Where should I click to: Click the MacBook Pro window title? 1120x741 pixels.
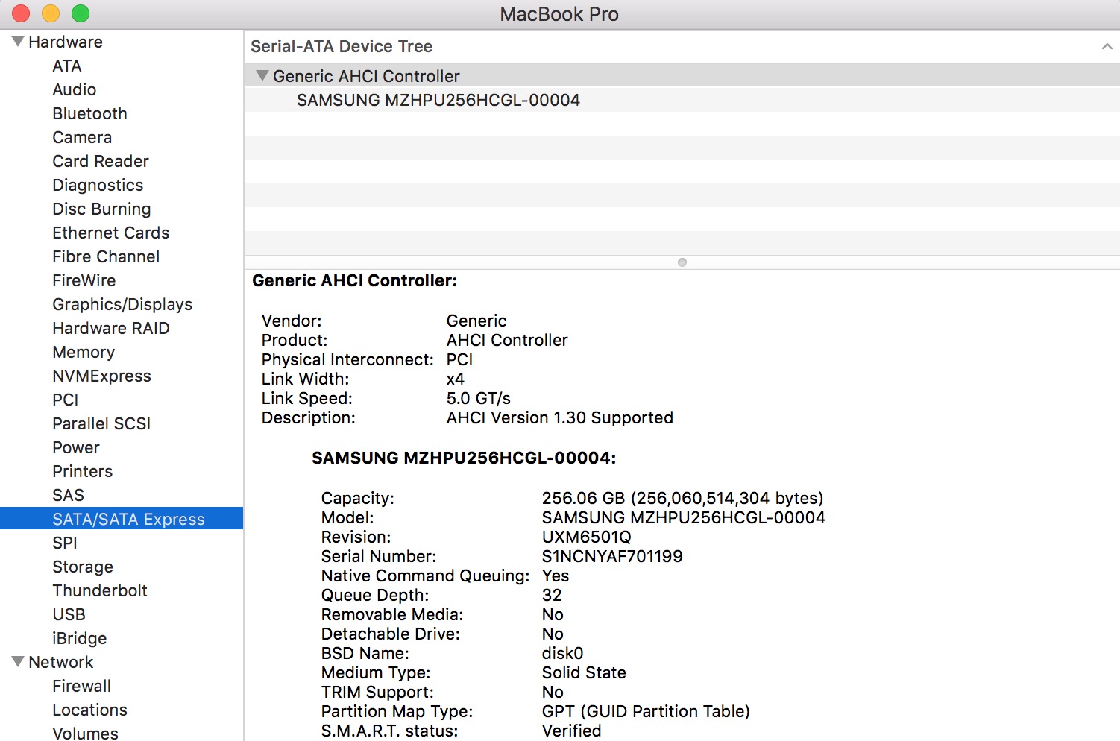(x=559, y=14)
